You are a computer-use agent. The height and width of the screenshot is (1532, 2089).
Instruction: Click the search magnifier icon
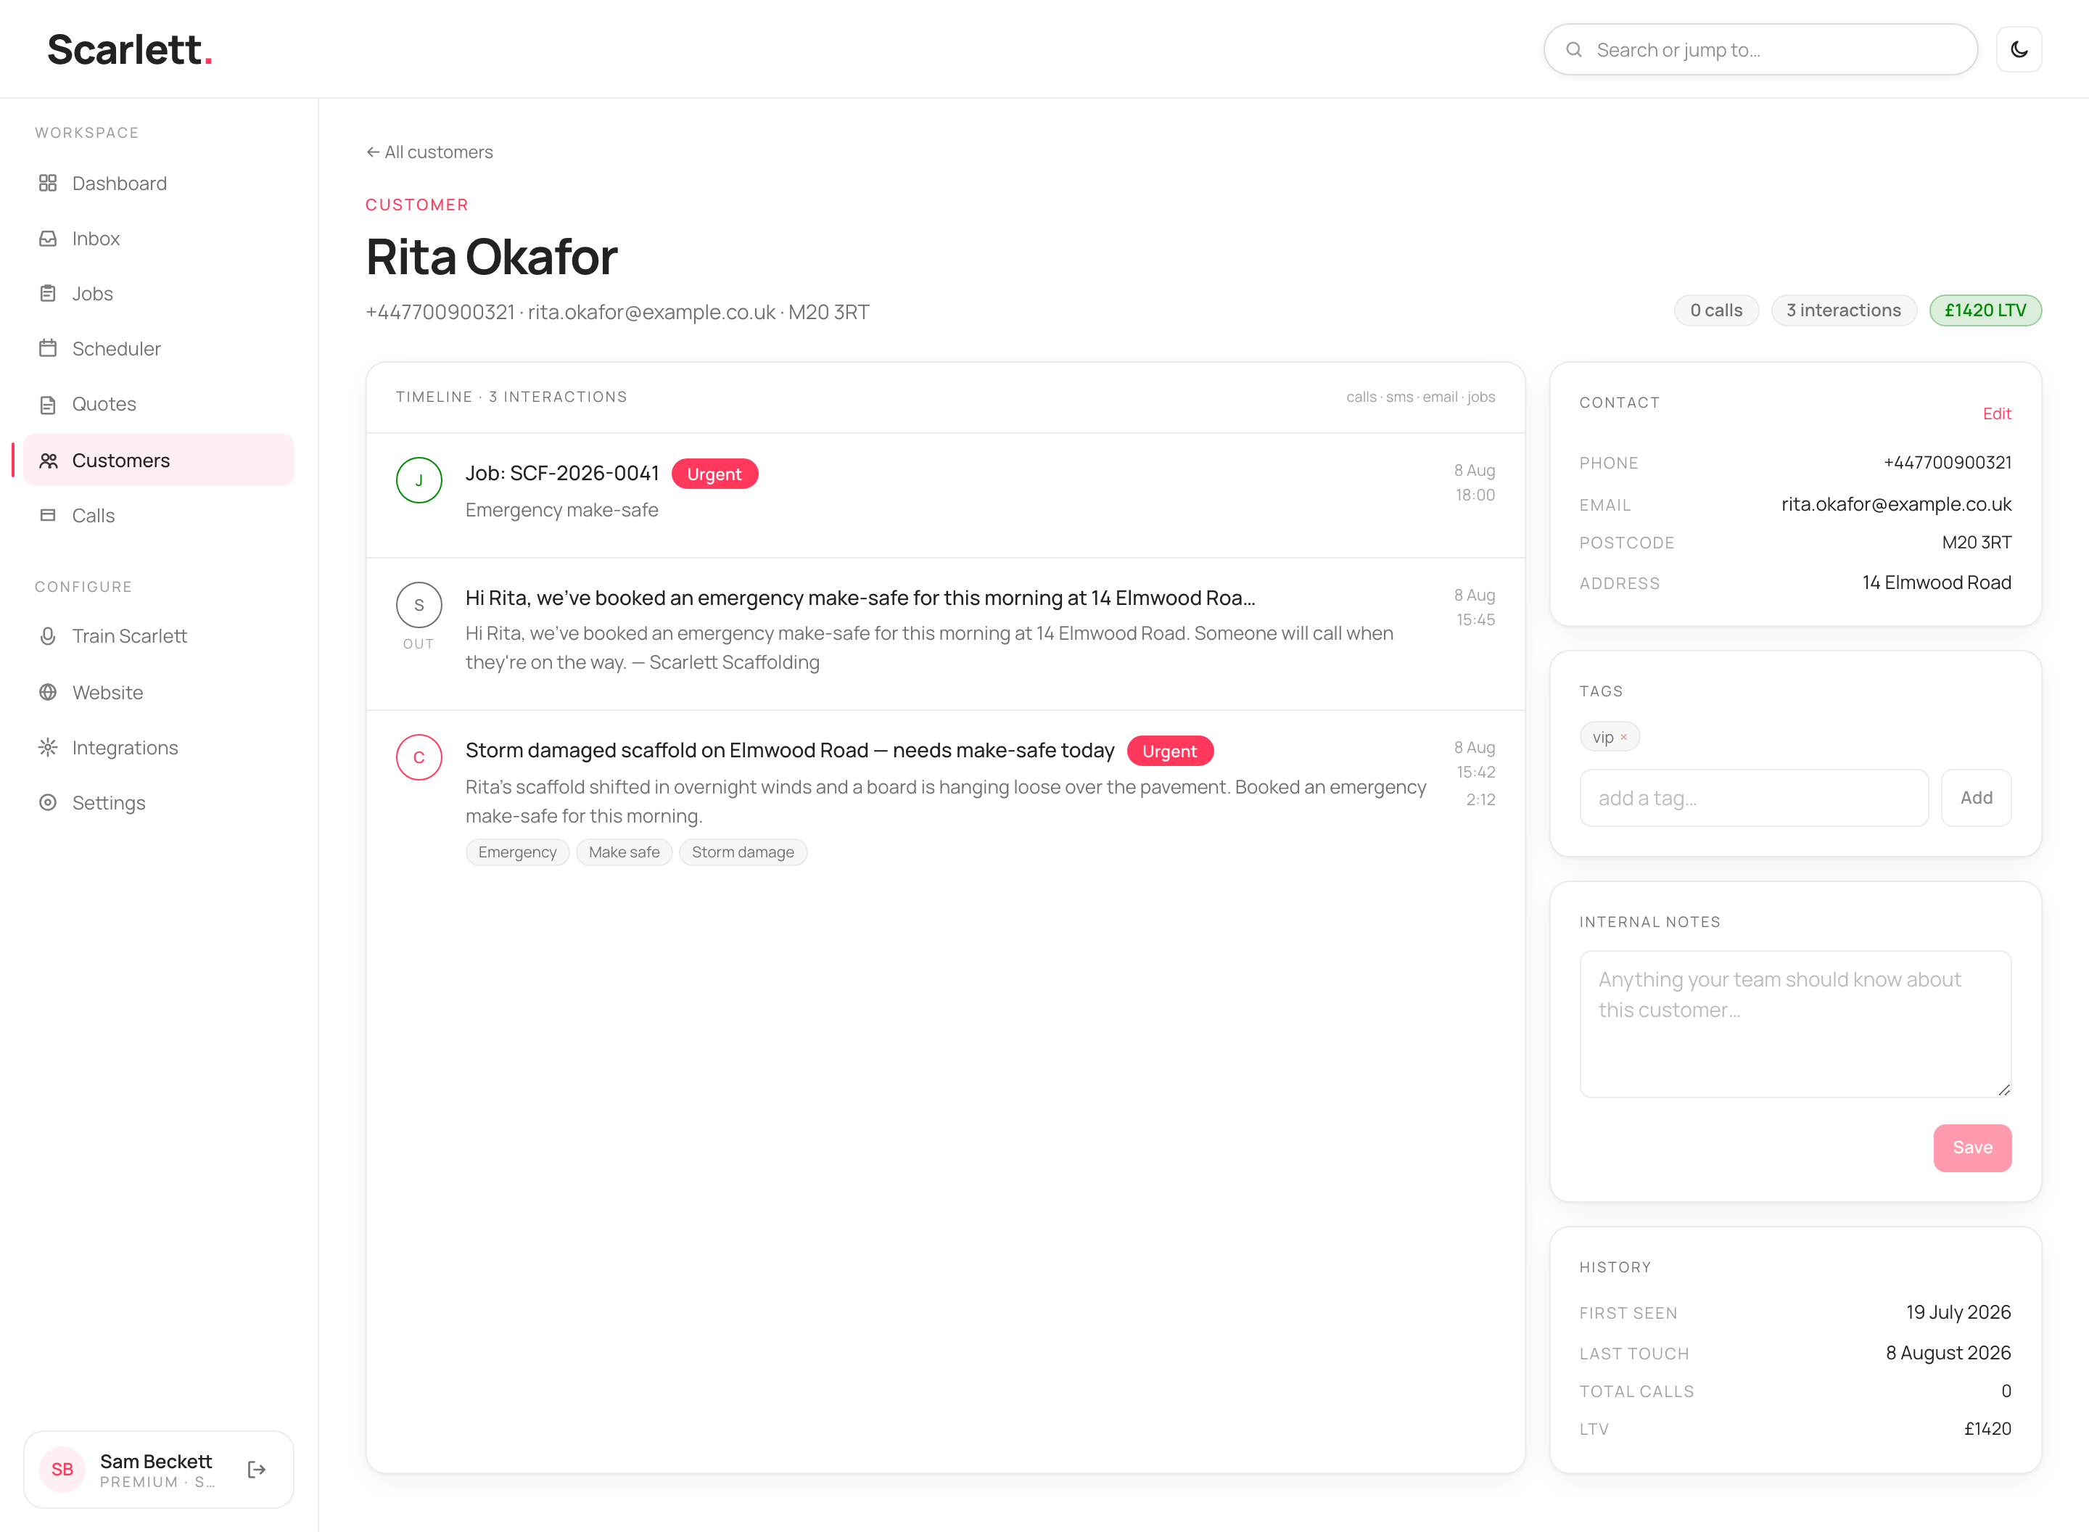[x=1573, y=49]
